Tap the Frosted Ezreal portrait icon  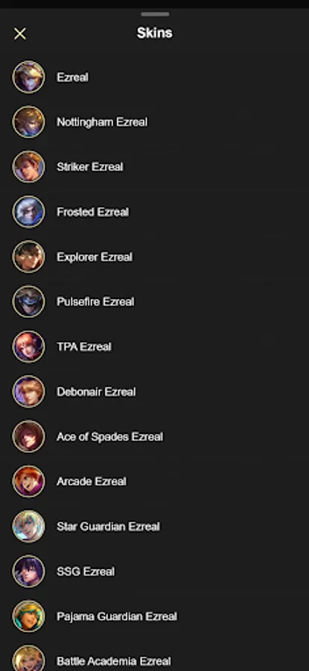pyautogui.click(x=28, y=212)
